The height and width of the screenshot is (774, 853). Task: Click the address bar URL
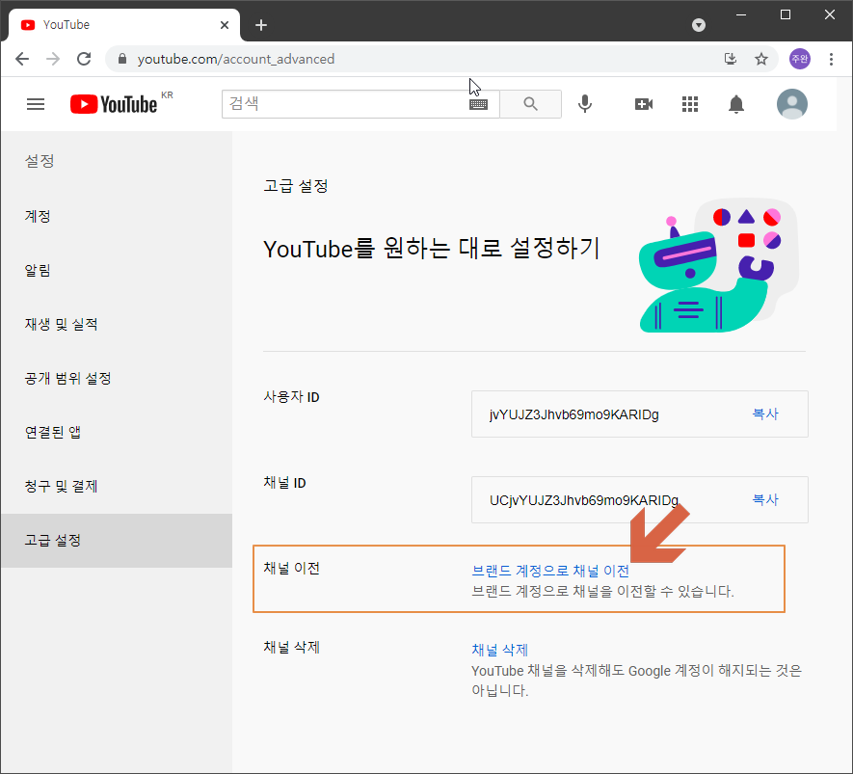pos(235,59)
